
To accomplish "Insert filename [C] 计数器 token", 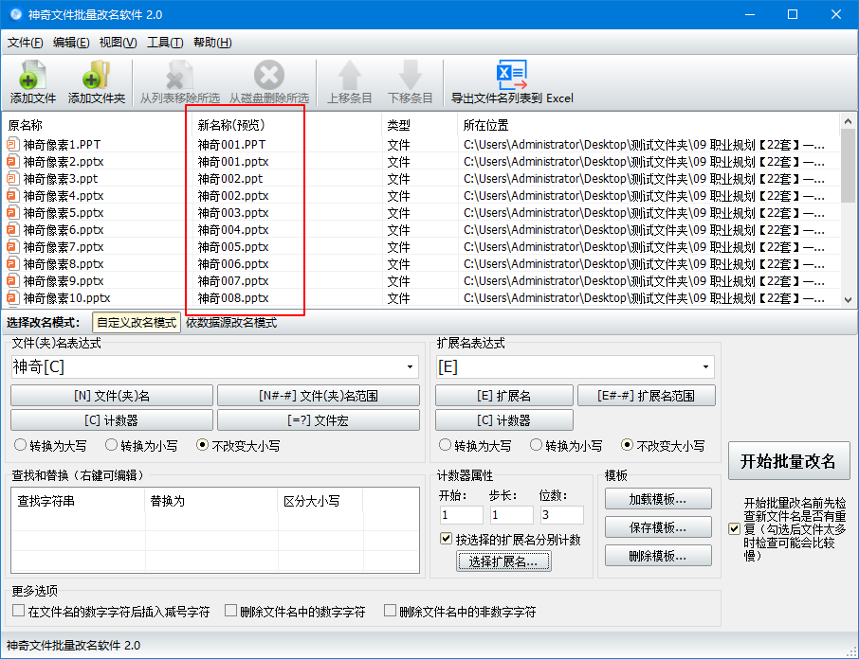I will pos(112,420).
